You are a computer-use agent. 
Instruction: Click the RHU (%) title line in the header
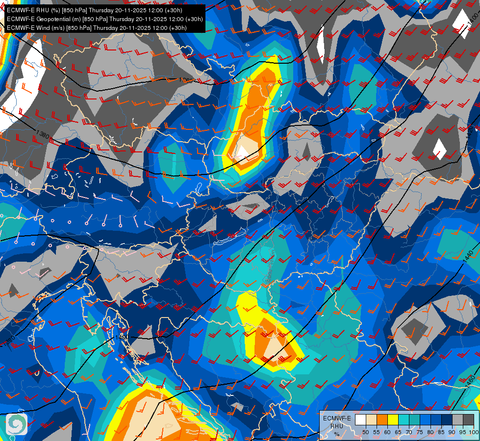click(94, 10)
